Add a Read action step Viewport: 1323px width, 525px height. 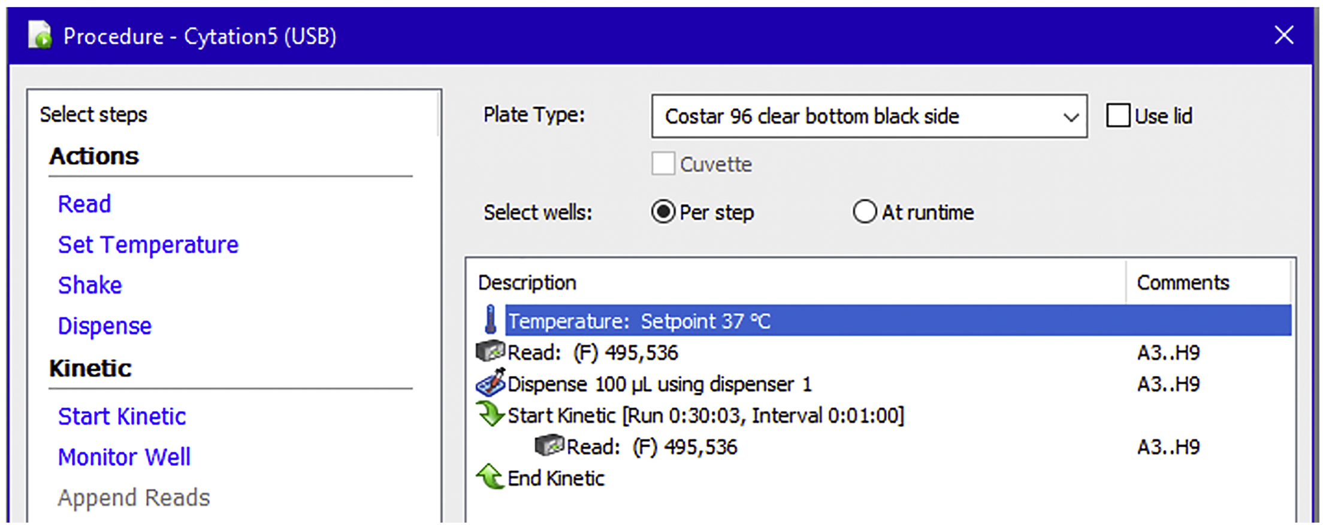(84, 204)
